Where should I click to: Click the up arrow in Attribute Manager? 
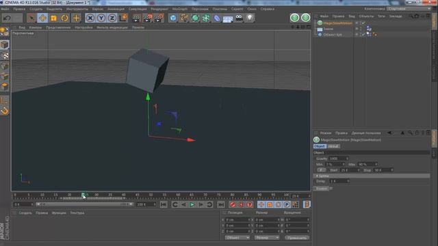pos(402,133)
